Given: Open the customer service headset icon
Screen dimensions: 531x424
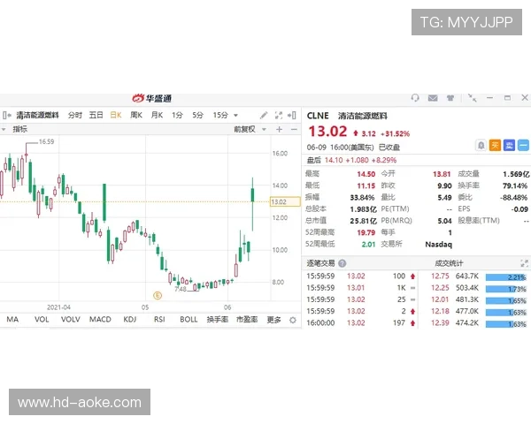Looking at the screenshot, I should (415, 98).
